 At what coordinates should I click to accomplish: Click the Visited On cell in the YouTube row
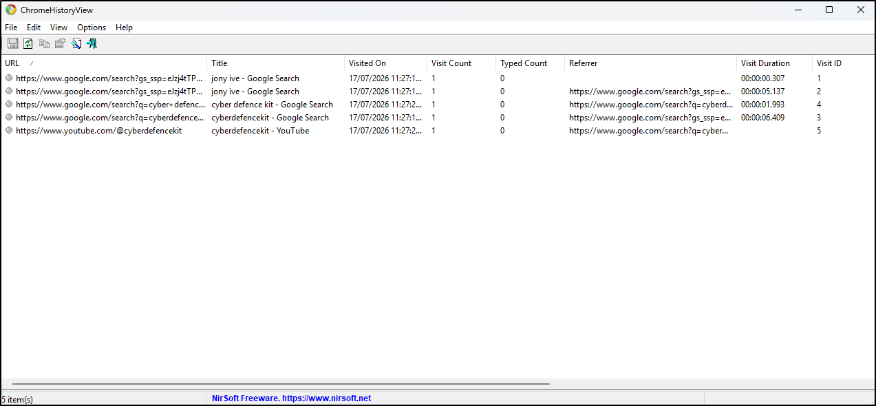point(385,131)
